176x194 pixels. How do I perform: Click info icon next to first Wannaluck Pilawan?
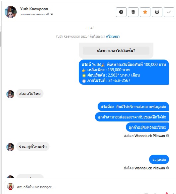pos(167,136)
